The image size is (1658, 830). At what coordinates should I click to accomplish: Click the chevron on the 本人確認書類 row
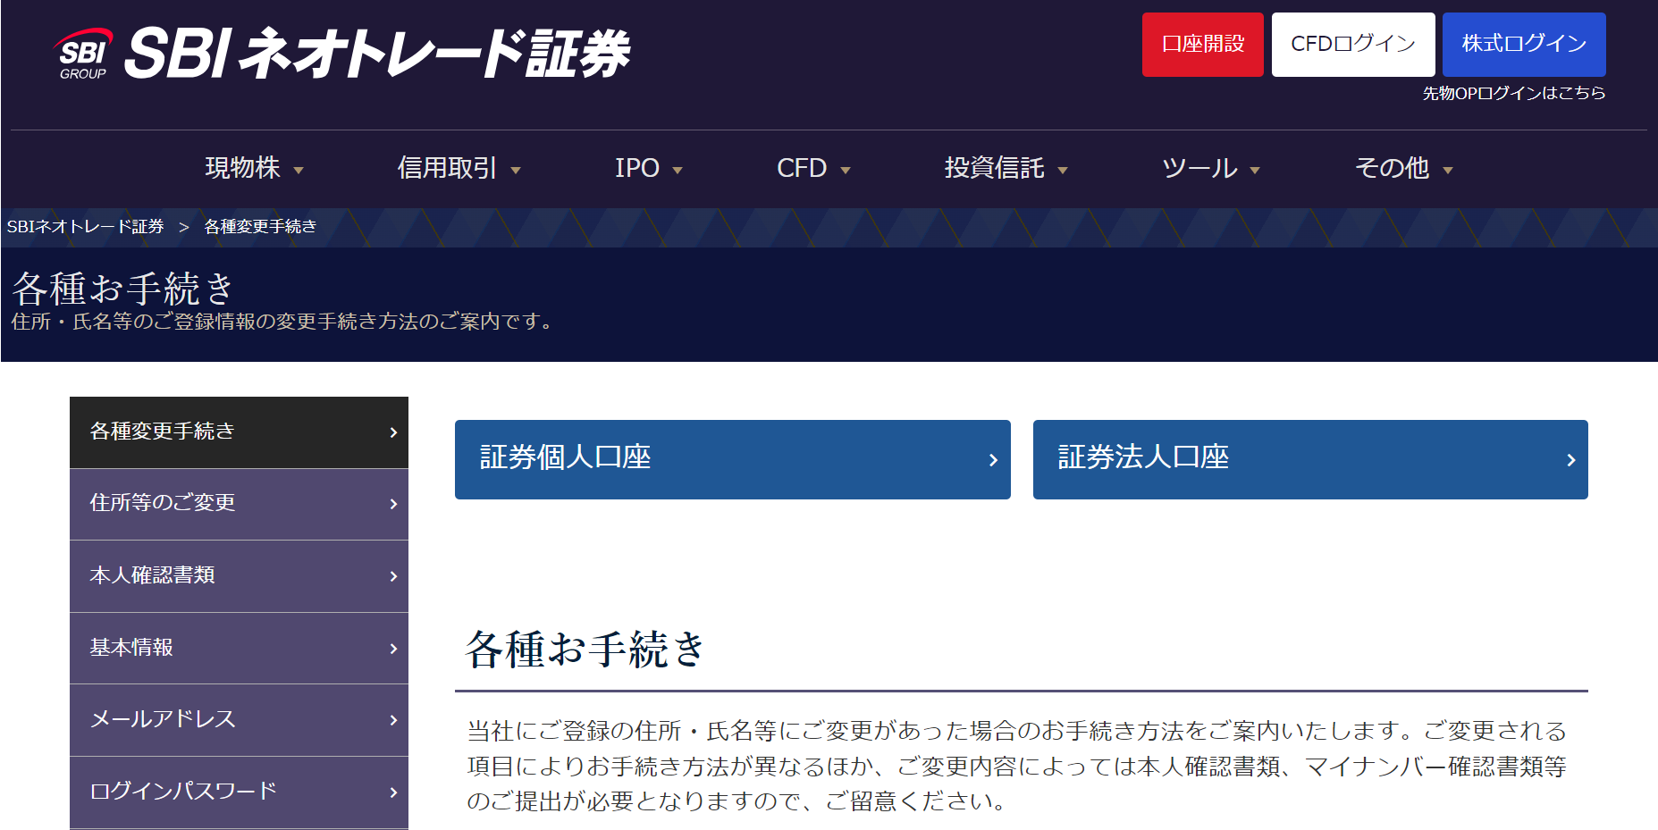[x=393, y=576]
